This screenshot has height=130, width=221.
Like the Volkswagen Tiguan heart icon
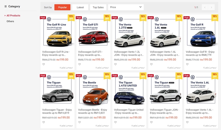tap(44, 122)
